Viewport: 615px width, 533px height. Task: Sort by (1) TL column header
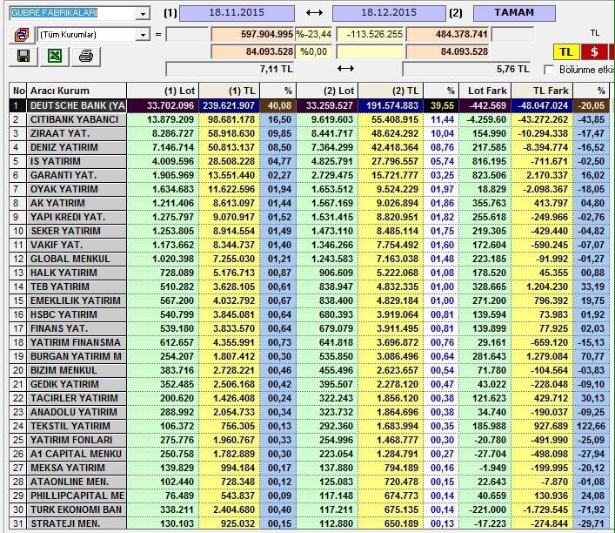pyautogui.click(x=230, y=91)
